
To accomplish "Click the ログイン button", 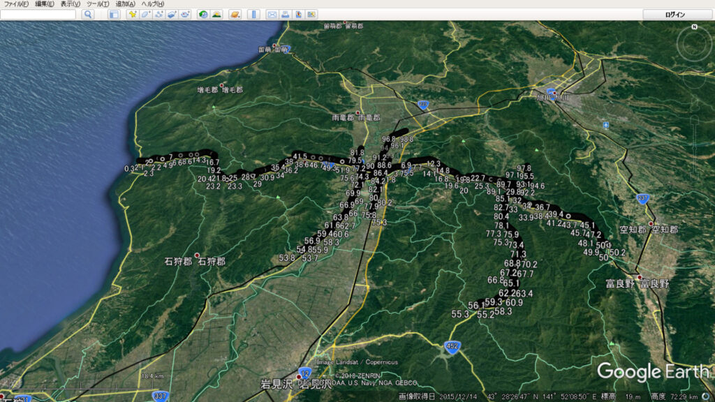I will coord(675,14).
